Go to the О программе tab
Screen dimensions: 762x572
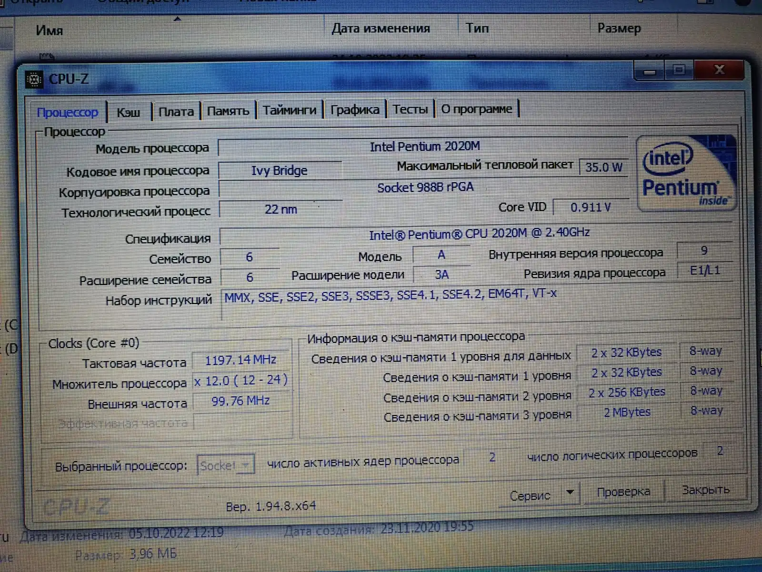click(x=477, y=109)
